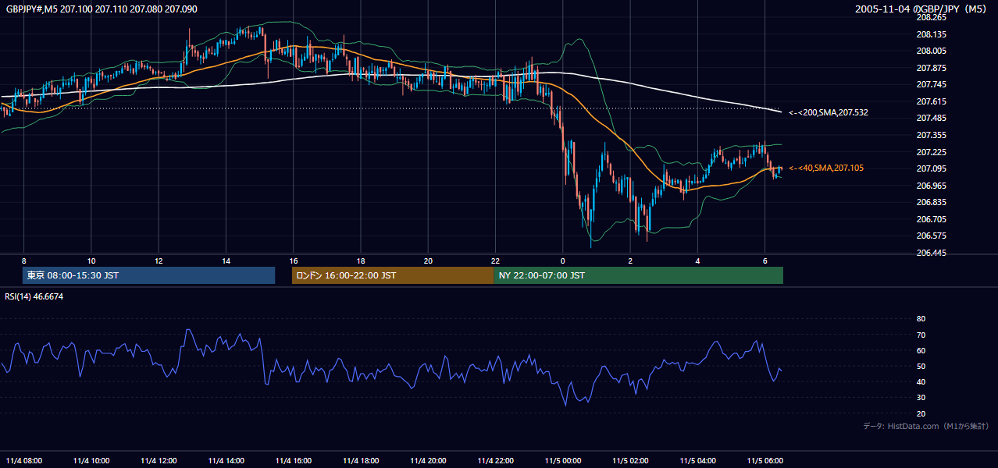Click the 11/4 16:00 time label
This screenshot has height=468, width=998.
pyautogui.click(x=294, y=460)
